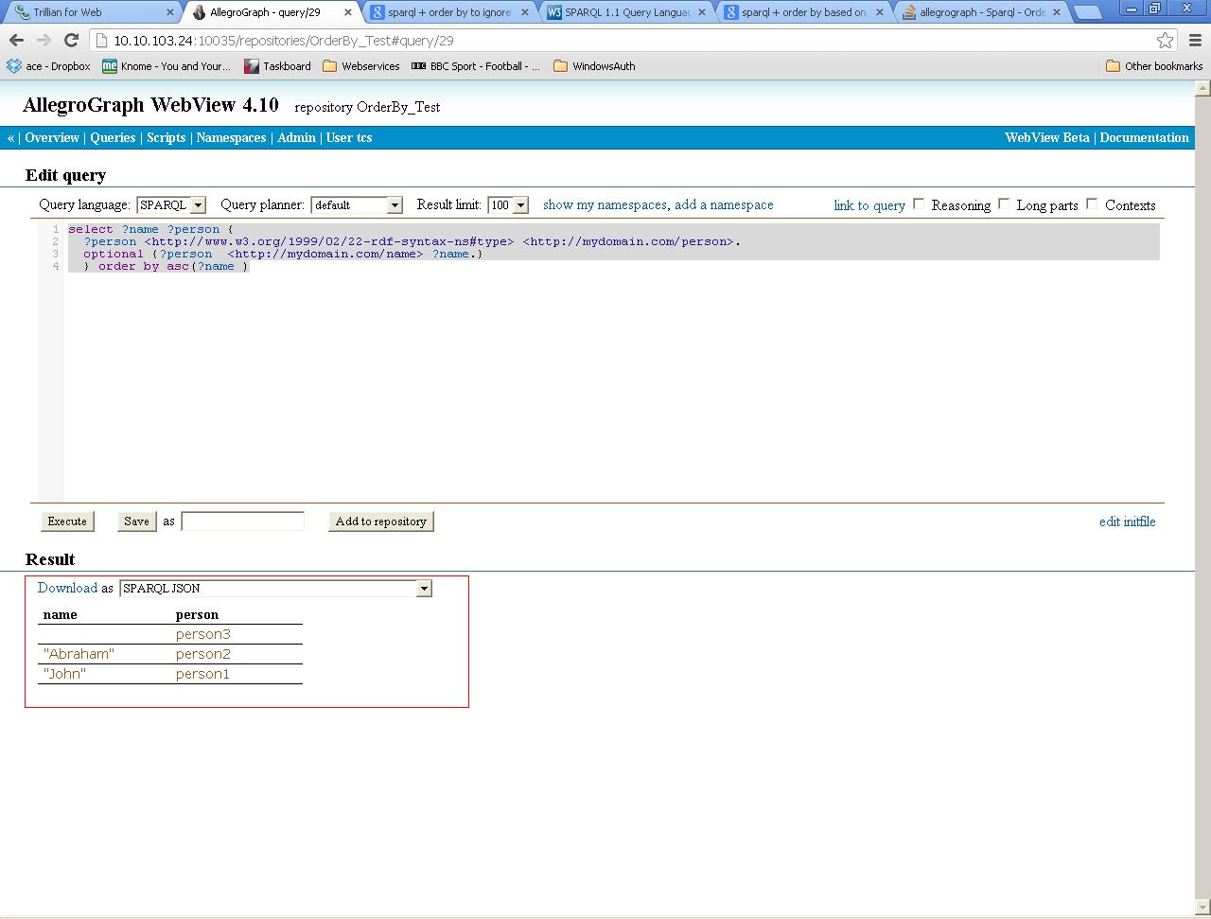Open the Overview menu
This screenshot has height=919, width=1211.
pos(52,137)
